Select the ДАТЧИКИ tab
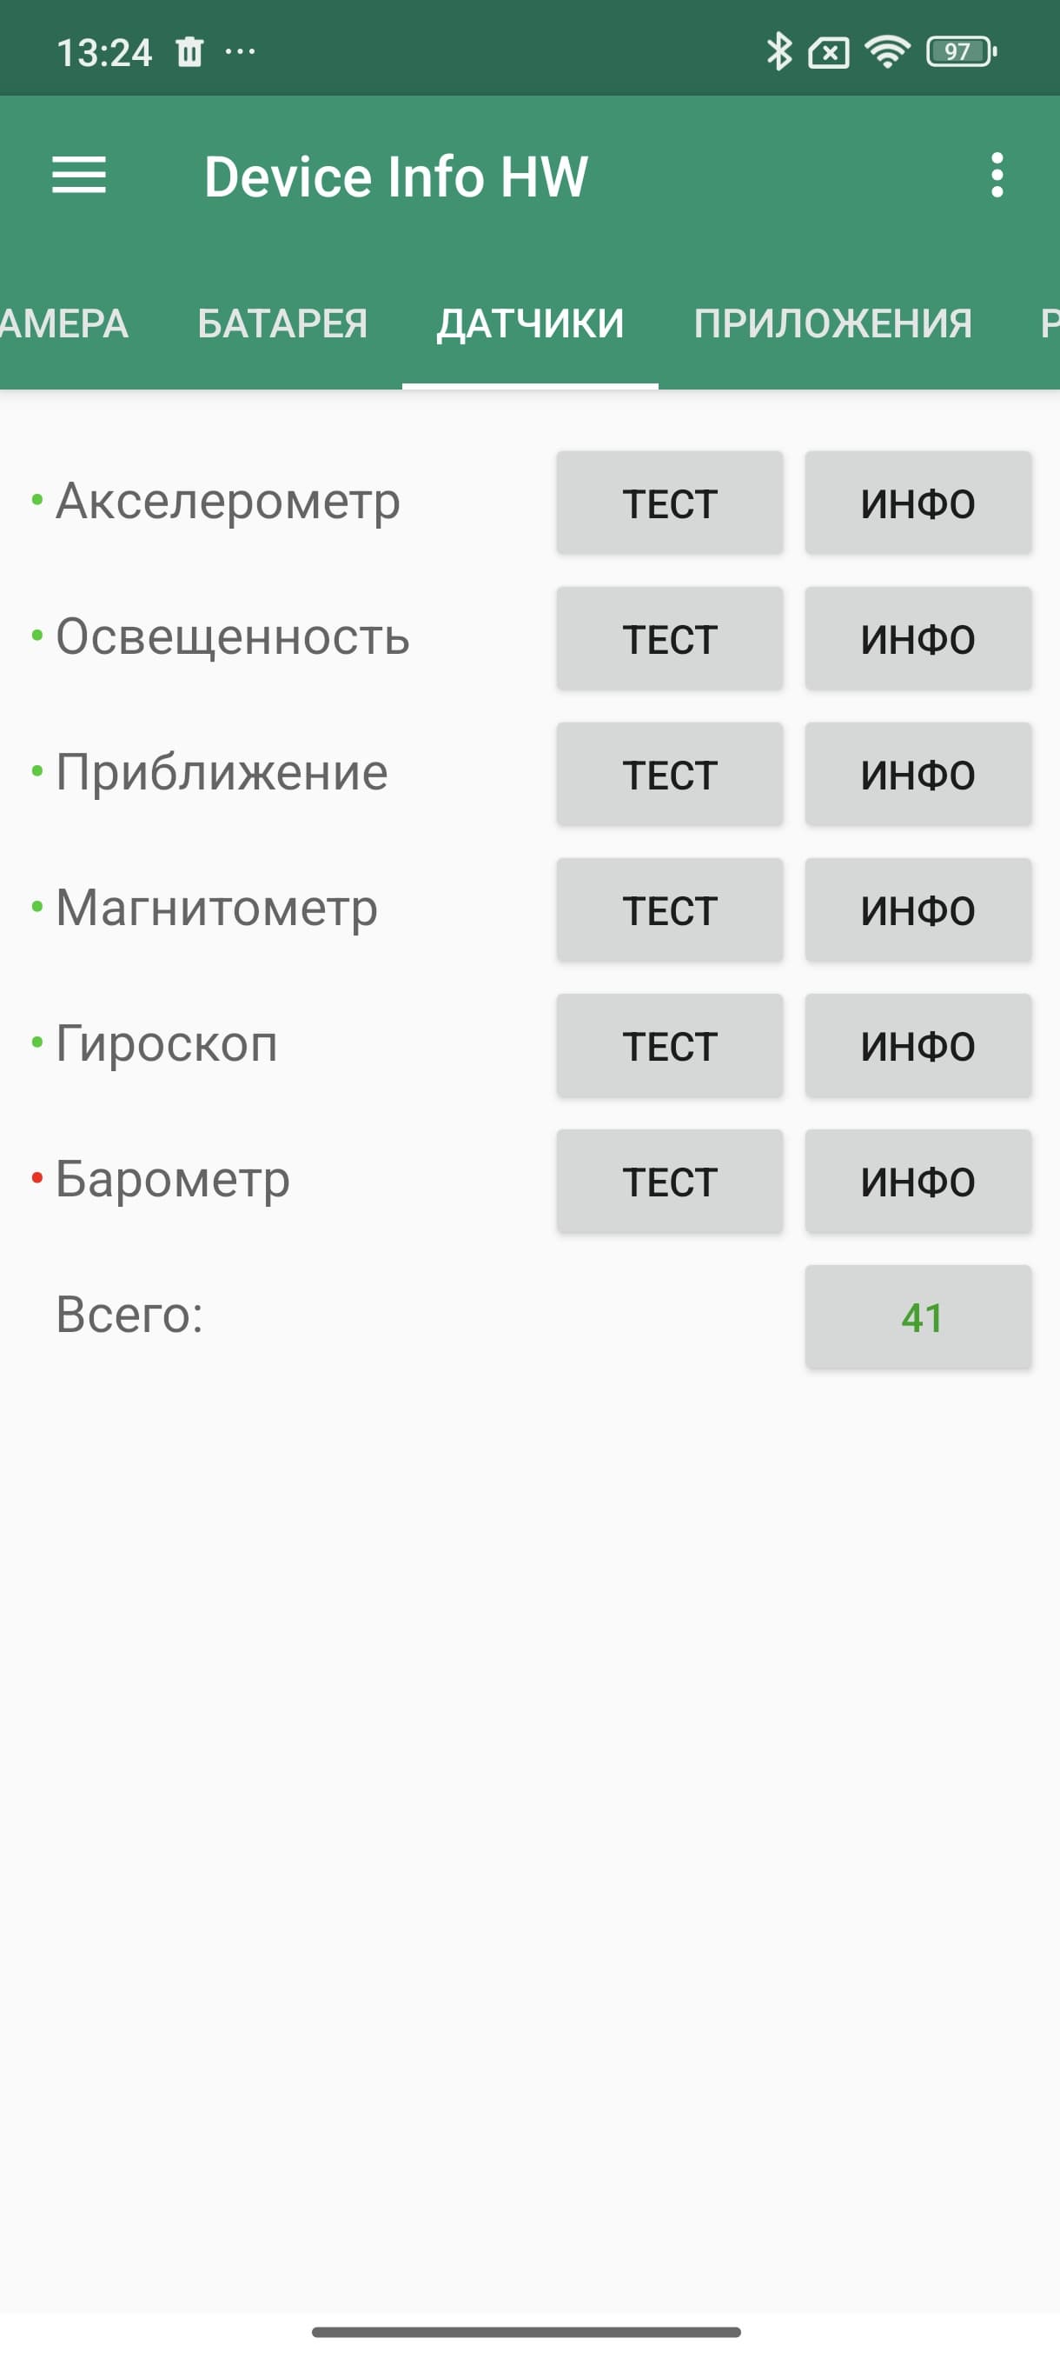This screenshot has width=1060, height=2358. tap(531, 323)
